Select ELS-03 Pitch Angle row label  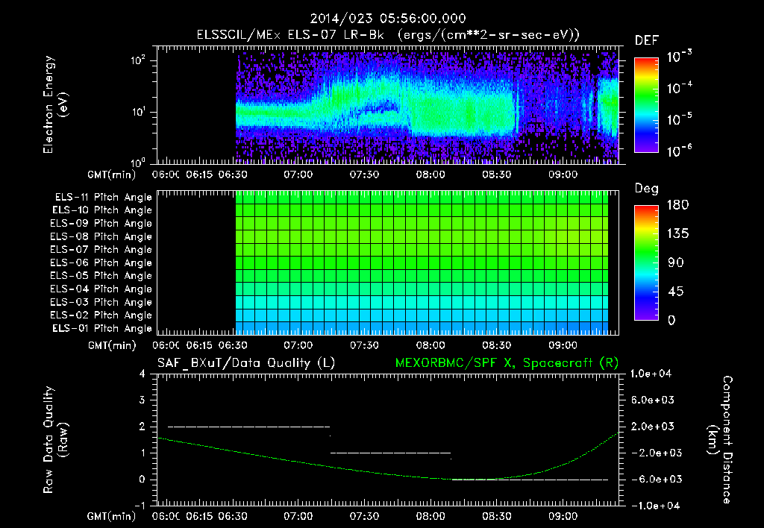(x=101, y=303)
